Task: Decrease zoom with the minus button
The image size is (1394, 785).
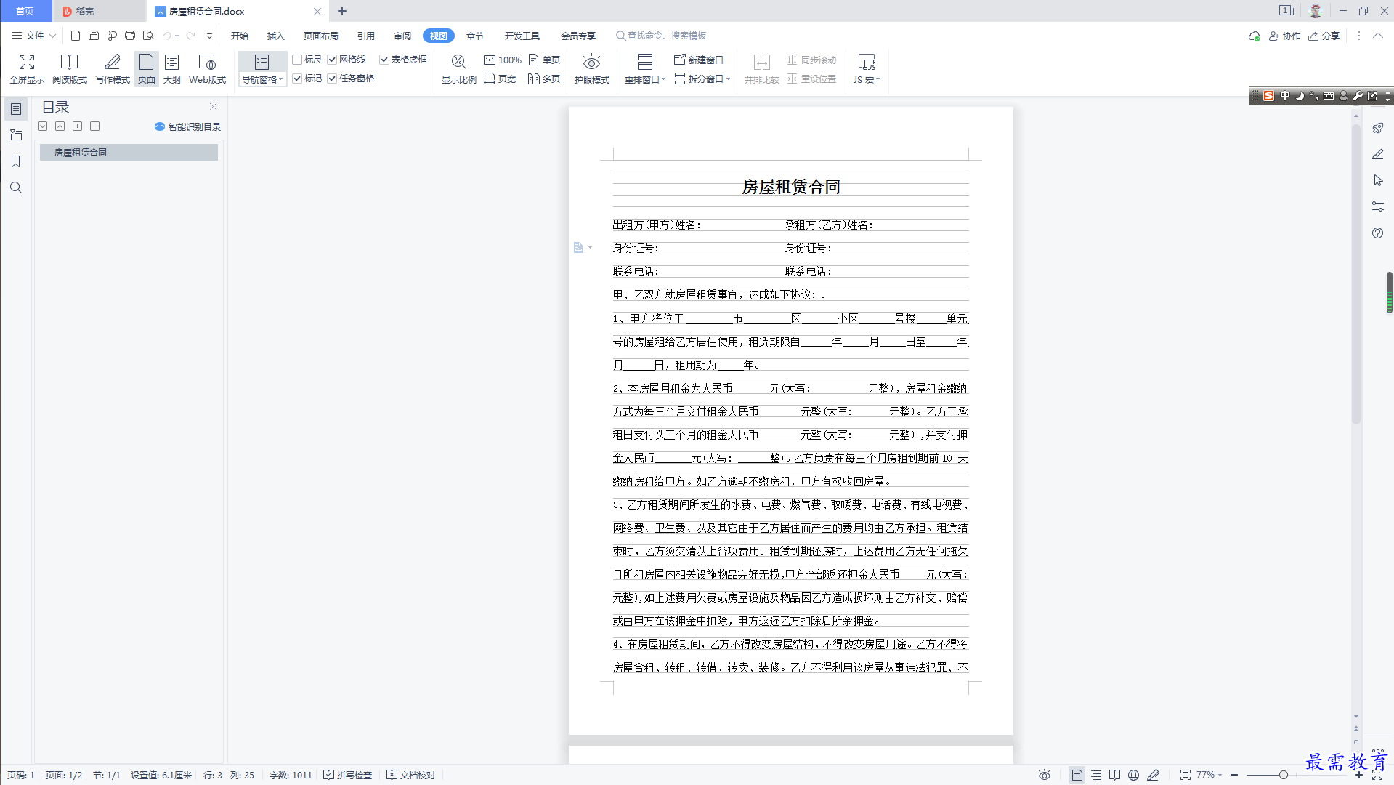Action: click(x=1234, y=775)
